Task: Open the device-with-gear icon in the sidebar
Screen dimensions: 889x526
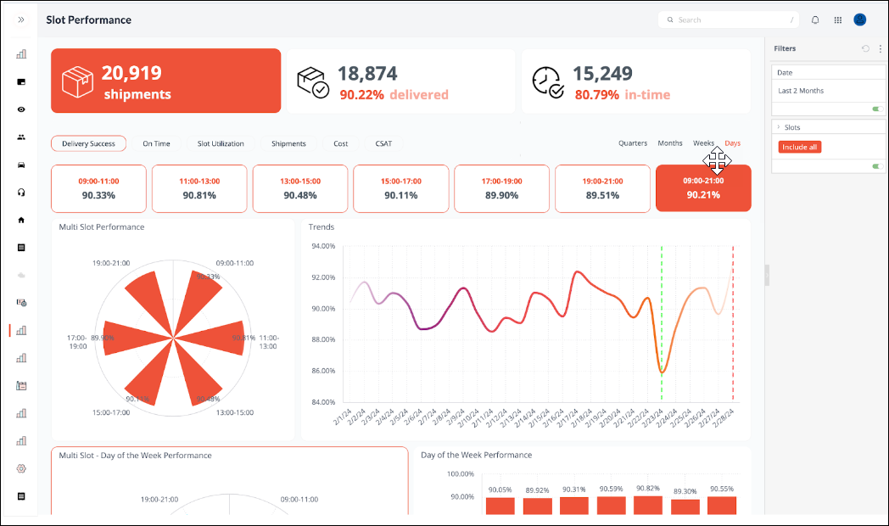Action: [x=21, y=303]
